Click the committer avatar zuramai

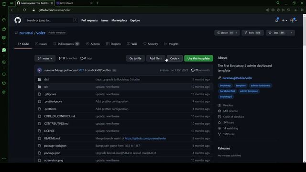pyautogui.click(x=39, y=70)
